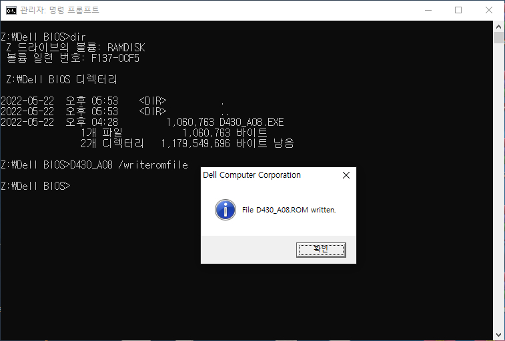Click the volume name 'RAMDISK'
The width and height of the screenshot is (505, 341).
tap(126, 47)
